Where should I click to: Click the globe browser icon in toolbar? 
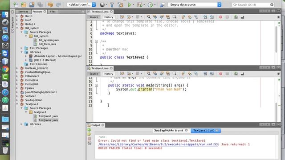(x=102, y=5)
